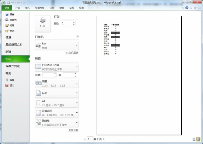Click the Save As (另存为) icon

click(7, 20)
